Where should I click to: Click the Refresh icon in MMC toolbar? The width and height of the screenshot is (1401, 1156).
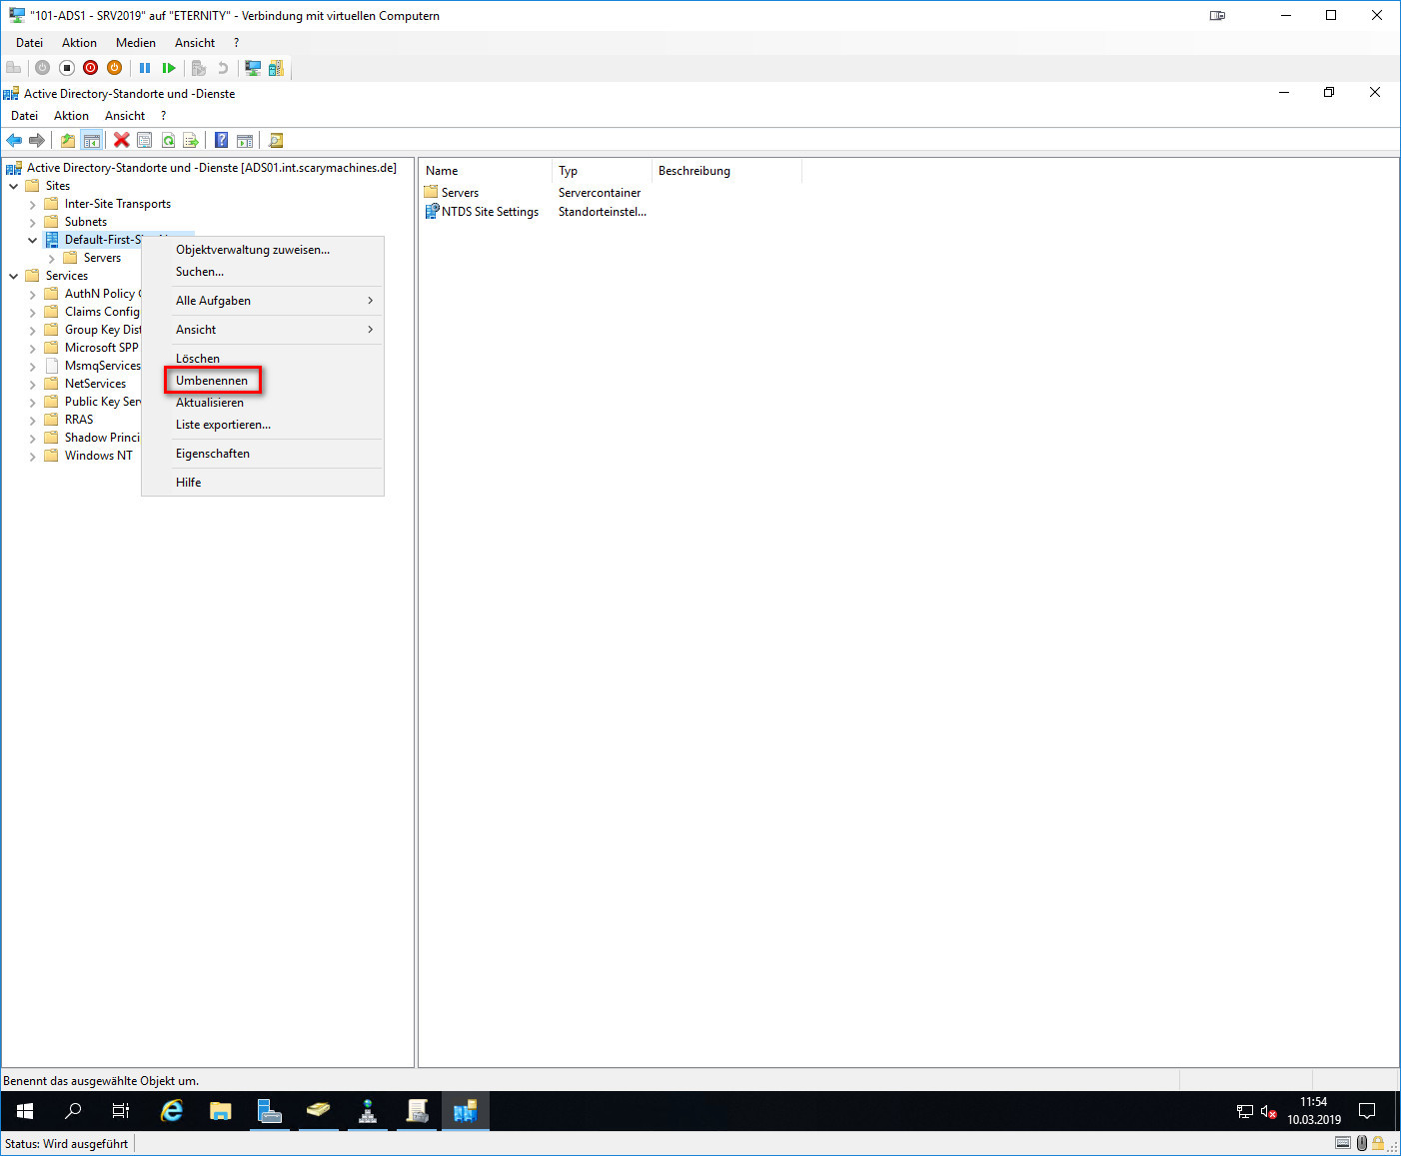click(168, 140)
